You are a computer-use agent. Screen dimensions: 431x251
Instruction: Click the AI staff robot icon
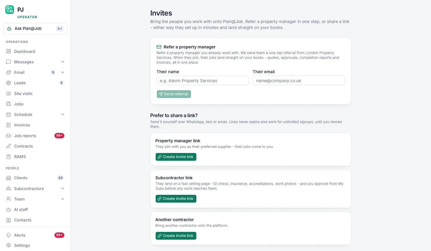tap(8, 209)
